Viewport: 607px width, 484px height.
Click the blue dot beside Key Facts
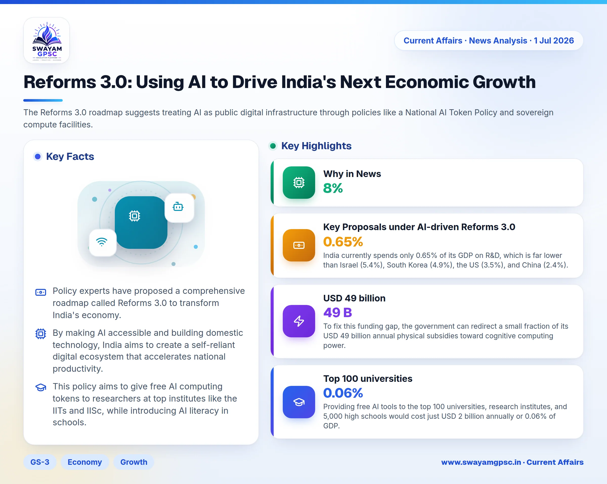37,157
